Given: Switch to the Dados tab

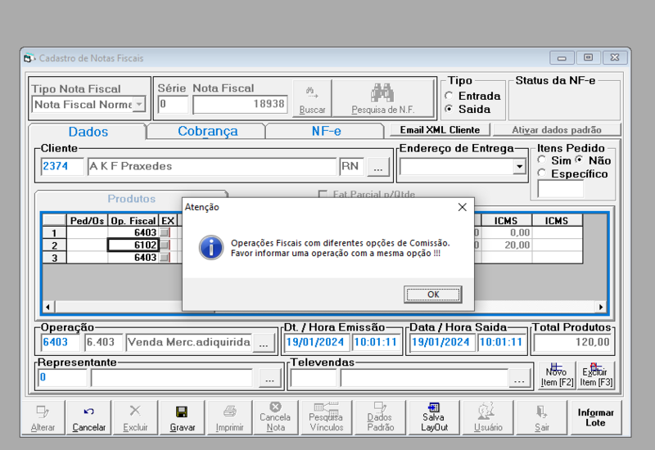Looking at the screenshot, I should (88, 132).
